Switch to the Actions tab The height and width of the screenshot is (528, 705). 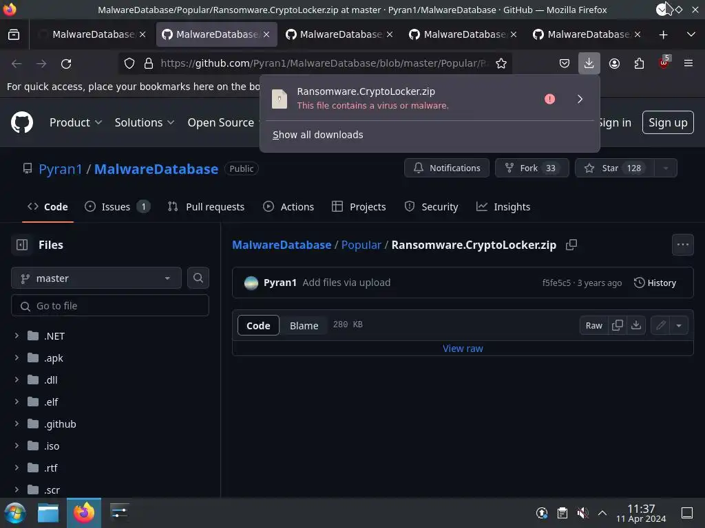pyautogui.click(x=288, y=206)
